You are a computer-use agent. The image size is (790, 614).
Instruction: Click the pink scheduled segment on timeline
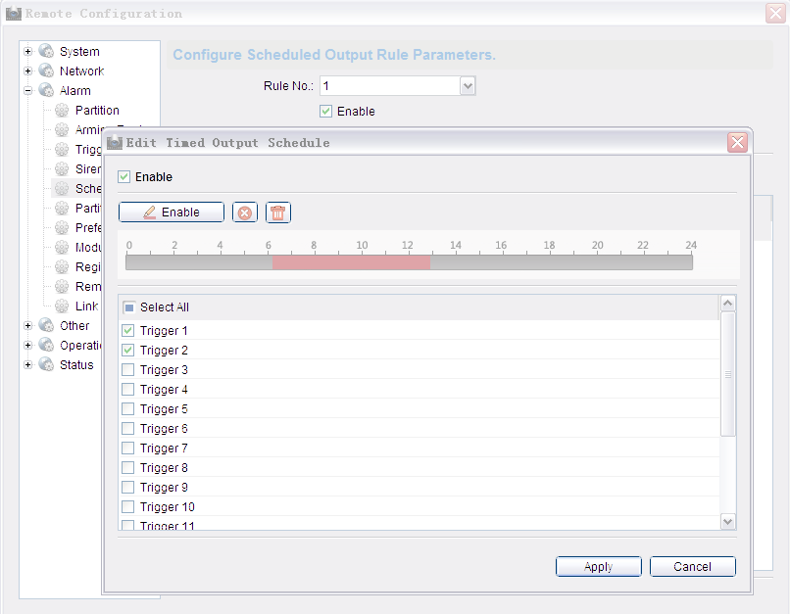coord(351,262)
